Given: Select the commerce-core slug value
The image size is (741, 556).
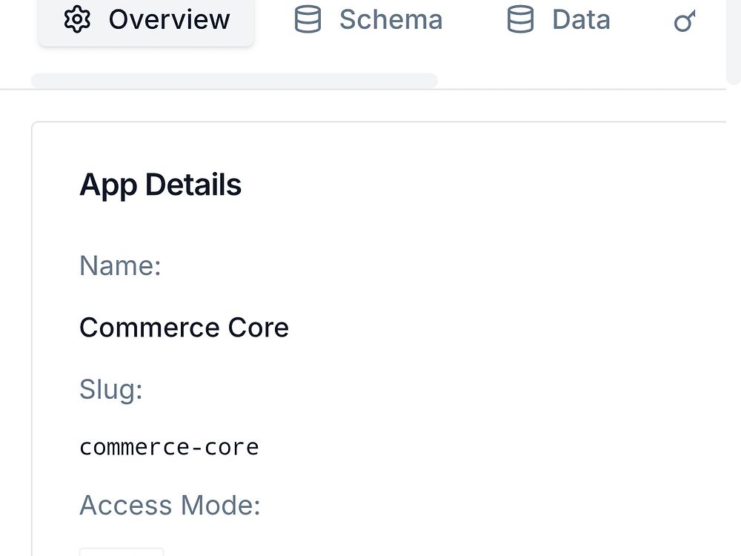Looking at the screenshot, I should (x=169, y=448).
